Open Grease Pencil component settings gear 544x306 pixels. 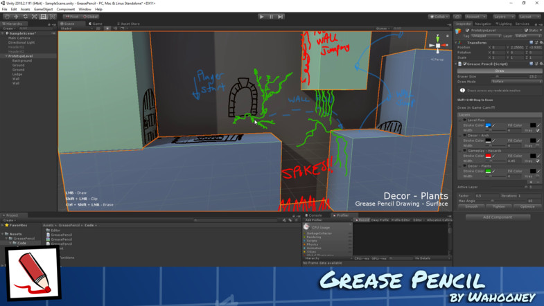[541, 64]
